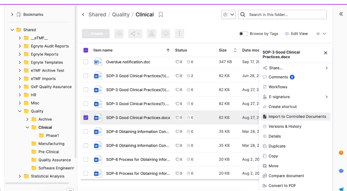Click the Create button
Viewport: 347px width, 191px height.
click(x=96, y=34)
